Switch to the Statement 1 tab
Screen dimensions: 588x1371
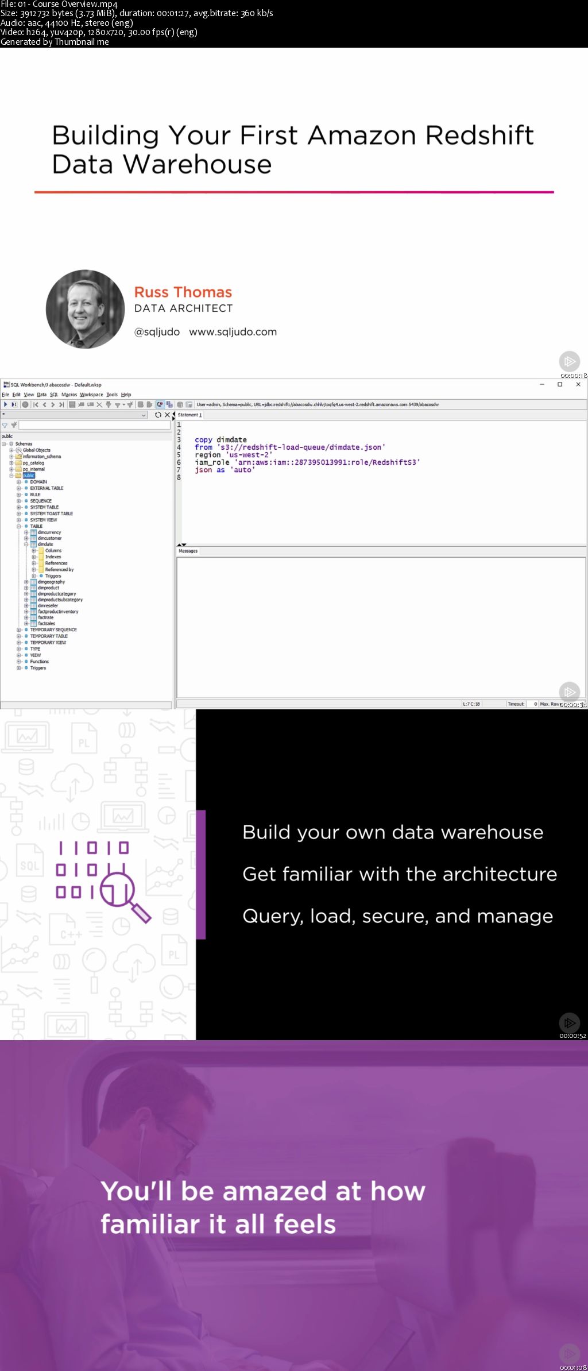(189, 415)
